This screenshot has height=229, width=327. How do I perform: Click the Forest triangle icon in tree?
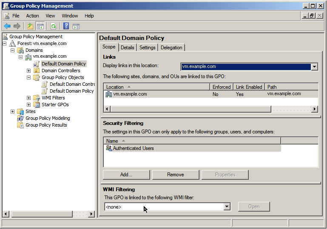point(12,43)
